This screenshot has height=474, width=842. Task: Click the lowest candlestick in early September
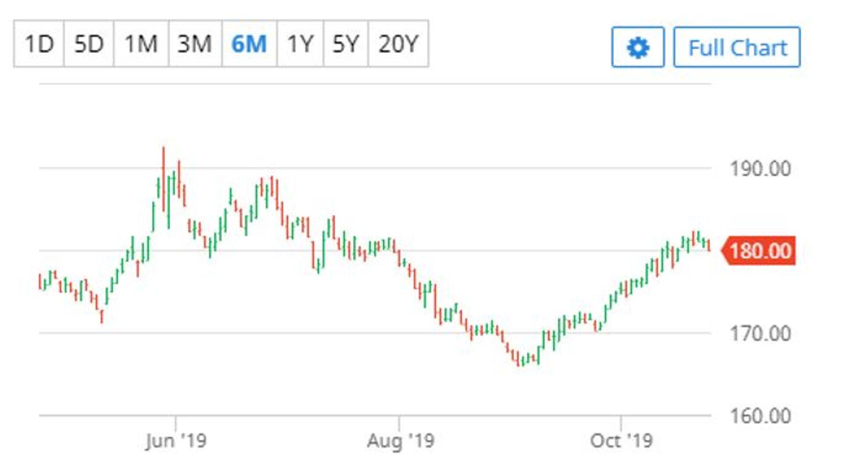coord(519,361)
